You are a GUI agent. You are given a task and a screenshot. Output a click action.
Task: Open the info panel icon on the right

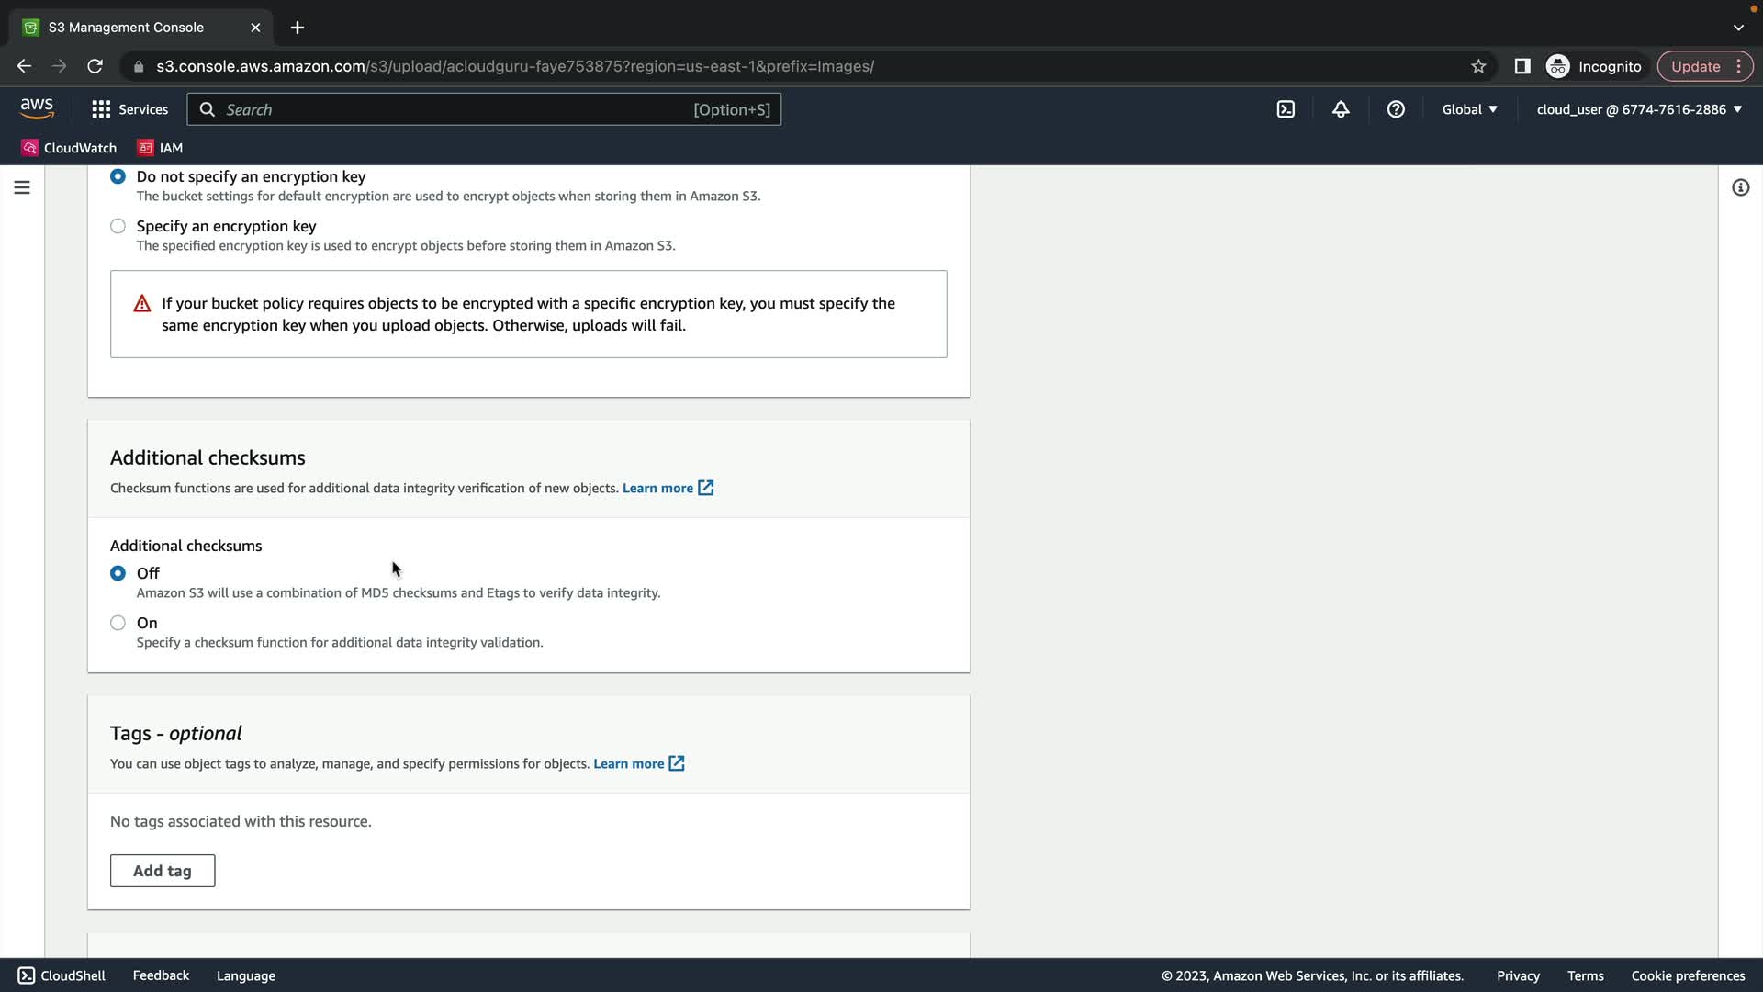click(x=1740, y=187)
